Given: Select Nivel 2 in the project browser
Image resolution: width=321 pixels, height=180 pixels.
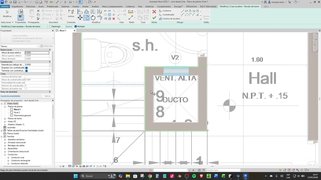Looking at the screenshot, I should coord(17,112).
